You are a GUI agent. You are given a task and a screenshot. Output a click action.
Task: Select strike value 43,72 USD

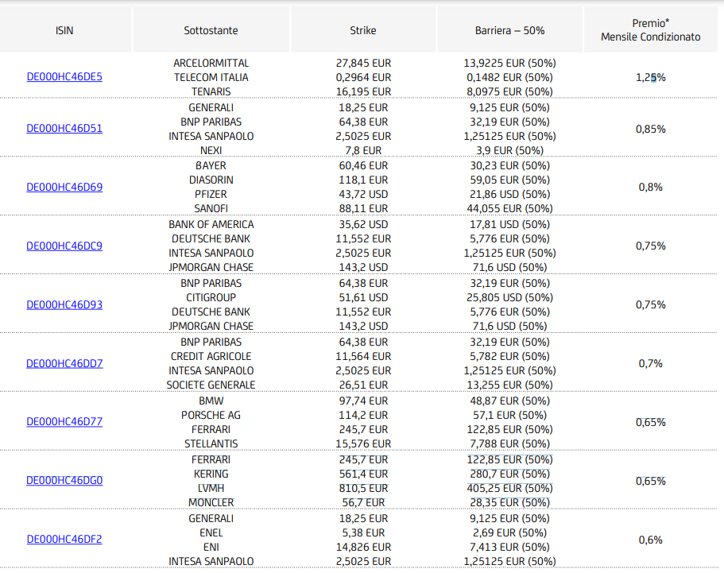tap(363, 194)
